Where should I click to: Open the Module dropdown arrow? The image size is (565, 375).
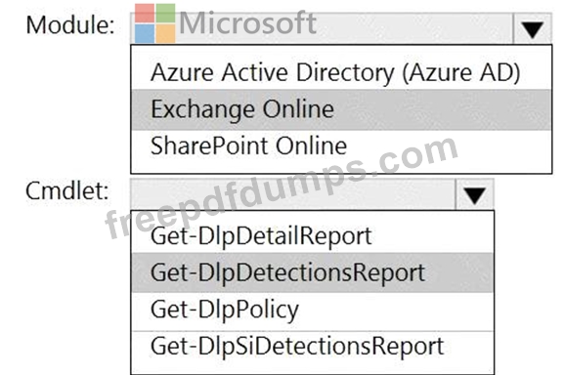[x=532, y=28]
